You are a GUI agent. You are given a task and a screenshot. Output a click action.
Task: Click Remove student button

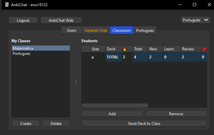[x=176, y=114]
